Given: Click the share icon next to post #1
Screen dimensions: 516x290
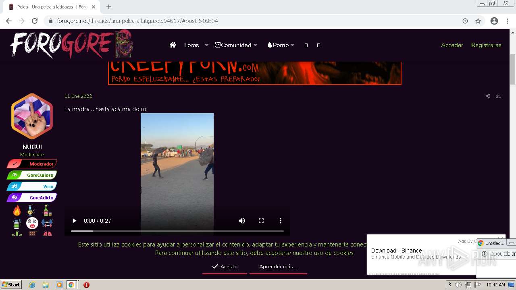Looking at the screenshot, I should tap(488, 96).
